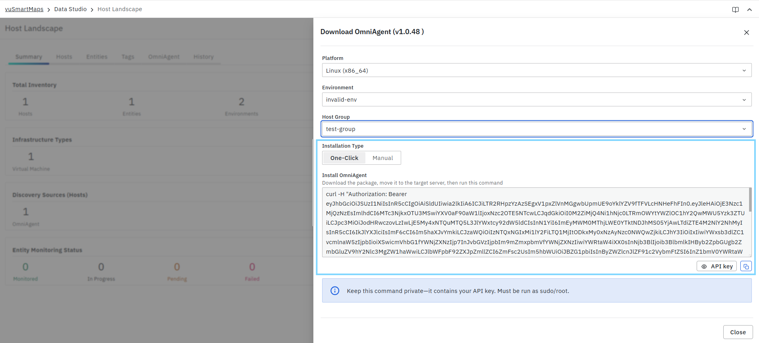Click the OmniAgent count under Discovery Sources
The image size is (759, 343).
coord(26,212)
